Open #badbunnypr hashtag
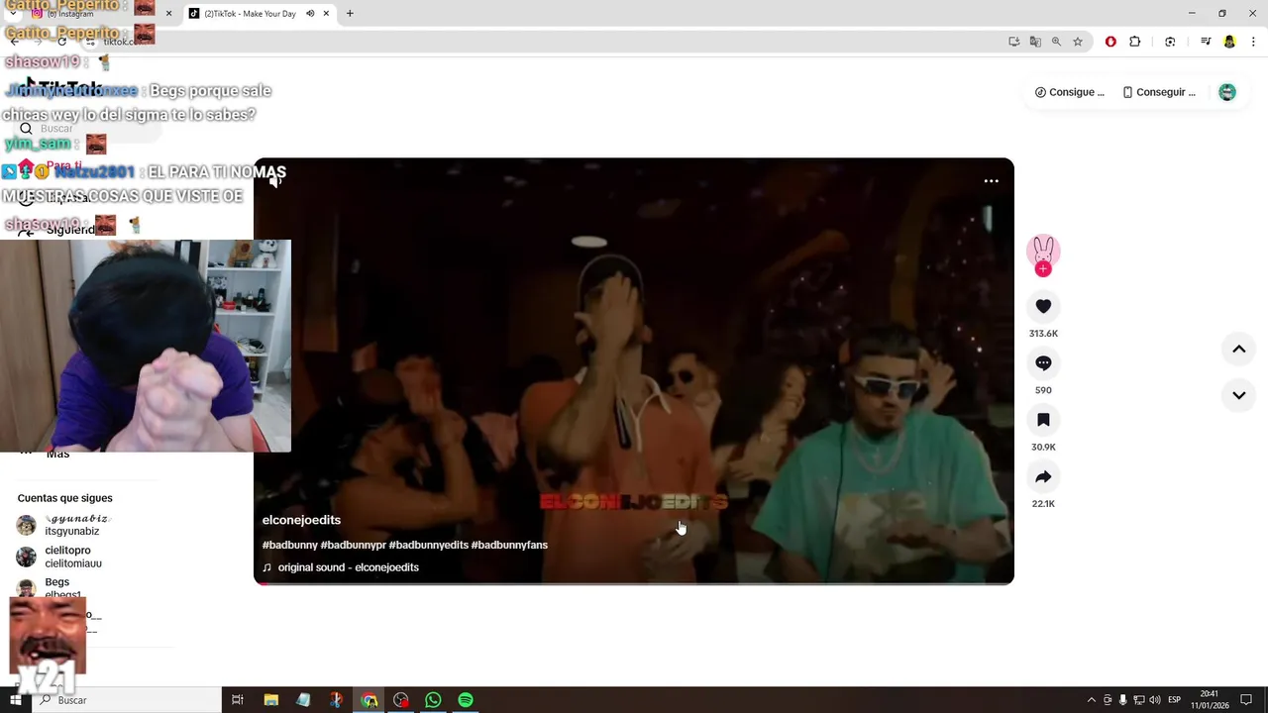The width and height of the screenshot is (1268, 713). pos(354,545)
